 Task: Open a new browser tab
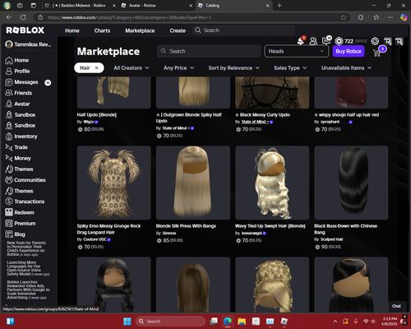[279, 6]
